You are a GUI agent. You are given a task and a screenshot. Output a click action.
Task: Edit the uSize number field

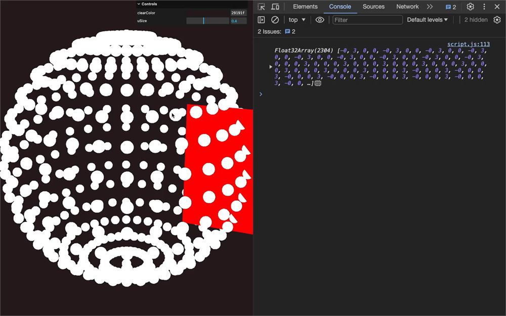pos(238,21)
